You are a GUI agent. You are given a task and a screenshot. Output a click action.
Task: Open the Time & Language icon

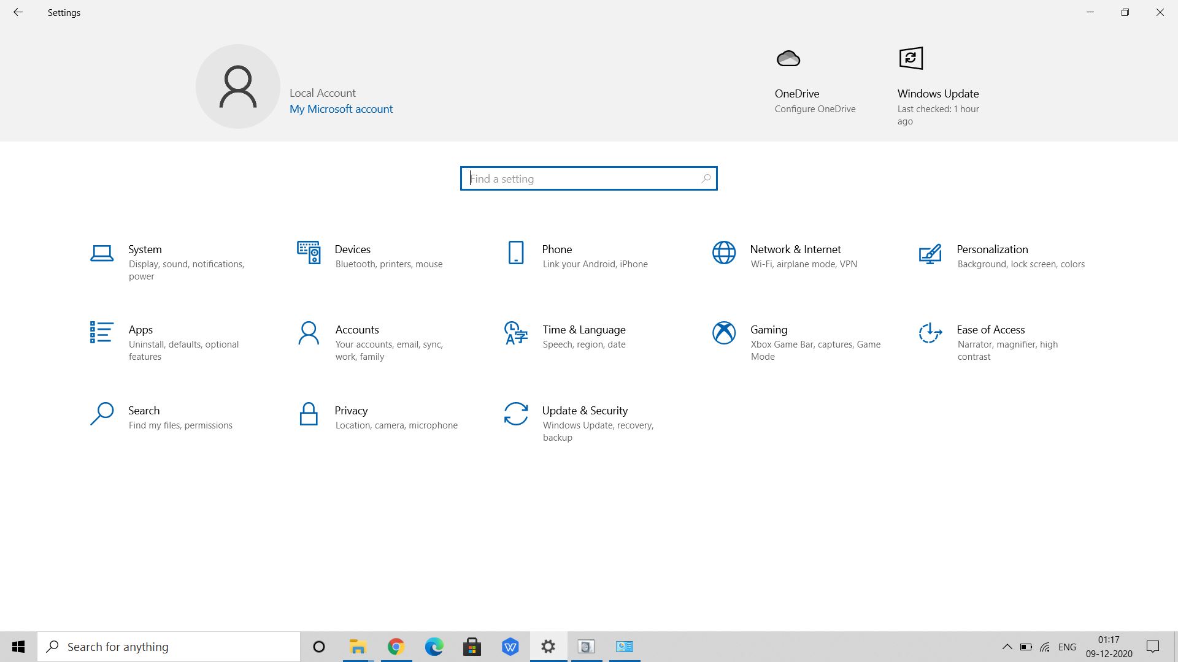point(516,333)
